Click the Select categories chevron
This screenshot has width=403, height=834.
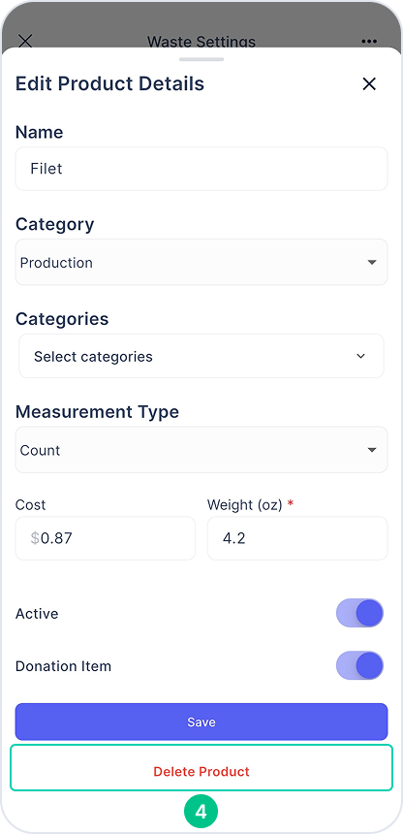361,356
